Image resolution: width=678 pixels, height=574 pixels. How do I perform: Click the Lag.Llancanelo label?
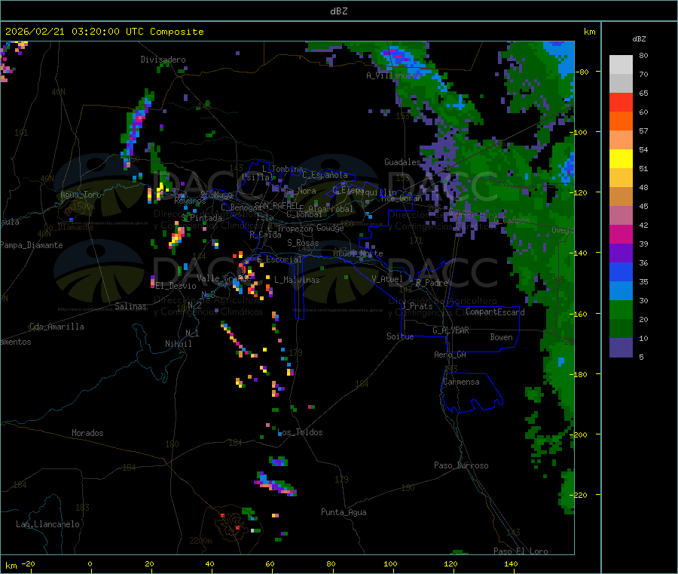point(47,524)
